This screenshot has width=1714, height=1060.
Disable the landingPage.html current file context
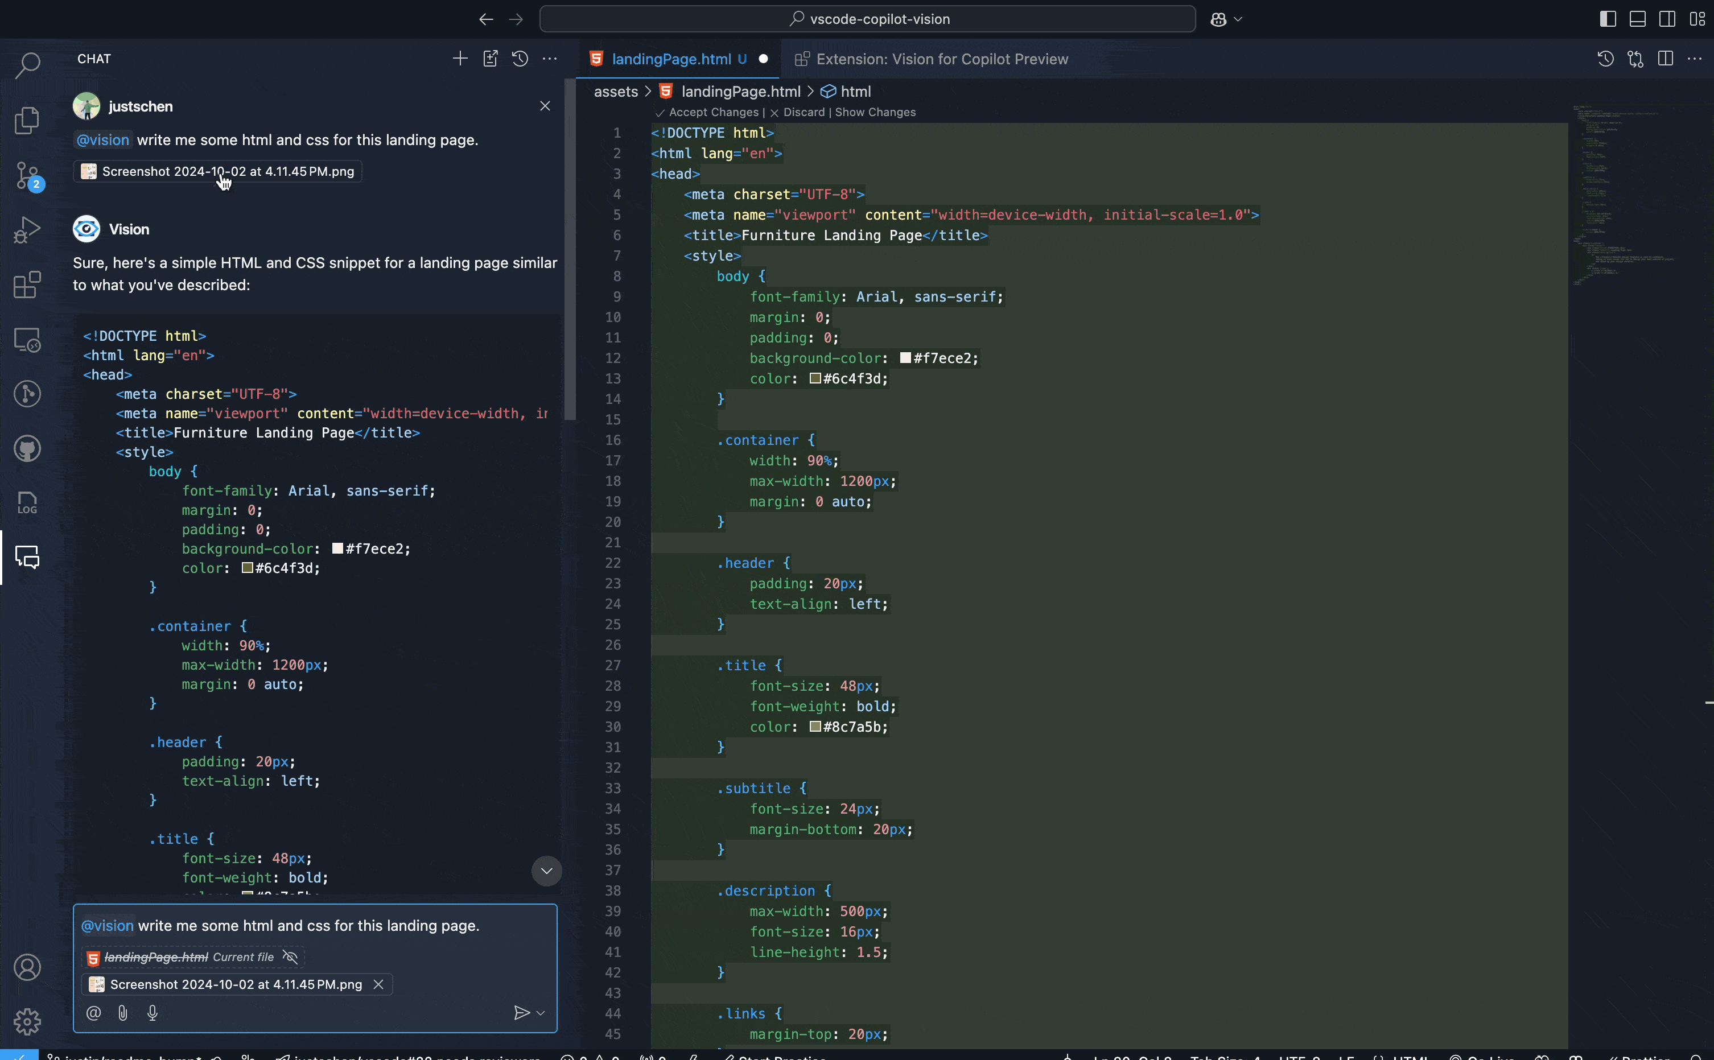click(x=290, y=957)
